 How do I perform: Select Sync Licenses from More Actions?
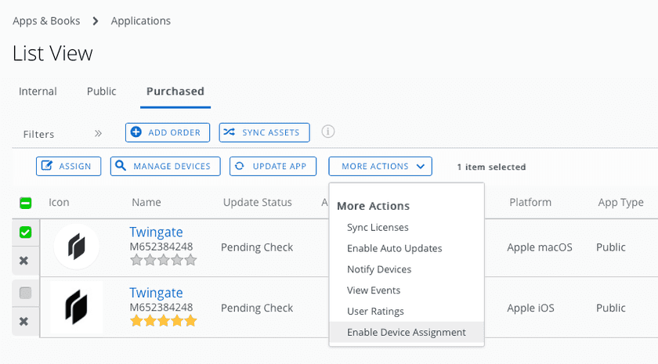click(x=378, y=227)
